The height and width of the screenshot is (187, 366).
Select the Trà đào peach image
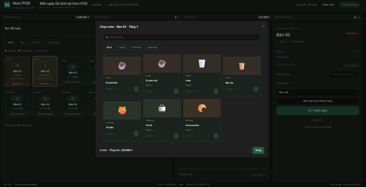point(122,110)
